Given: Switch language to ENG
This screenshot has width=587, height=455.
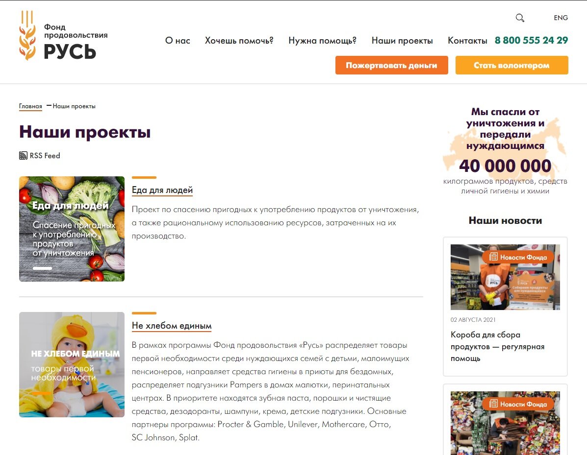Looking at the screenshot, I should [x=561, y=18].
